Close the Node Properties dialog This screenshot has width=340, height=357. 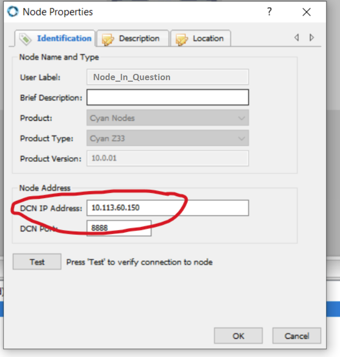(306, 12)
